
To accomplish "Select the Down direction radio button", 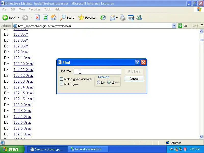I will tap(109, 82).
